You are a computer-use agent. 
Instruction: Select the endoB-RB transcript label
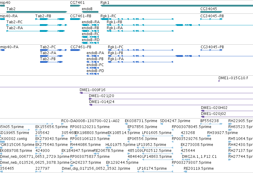(90, 28)
